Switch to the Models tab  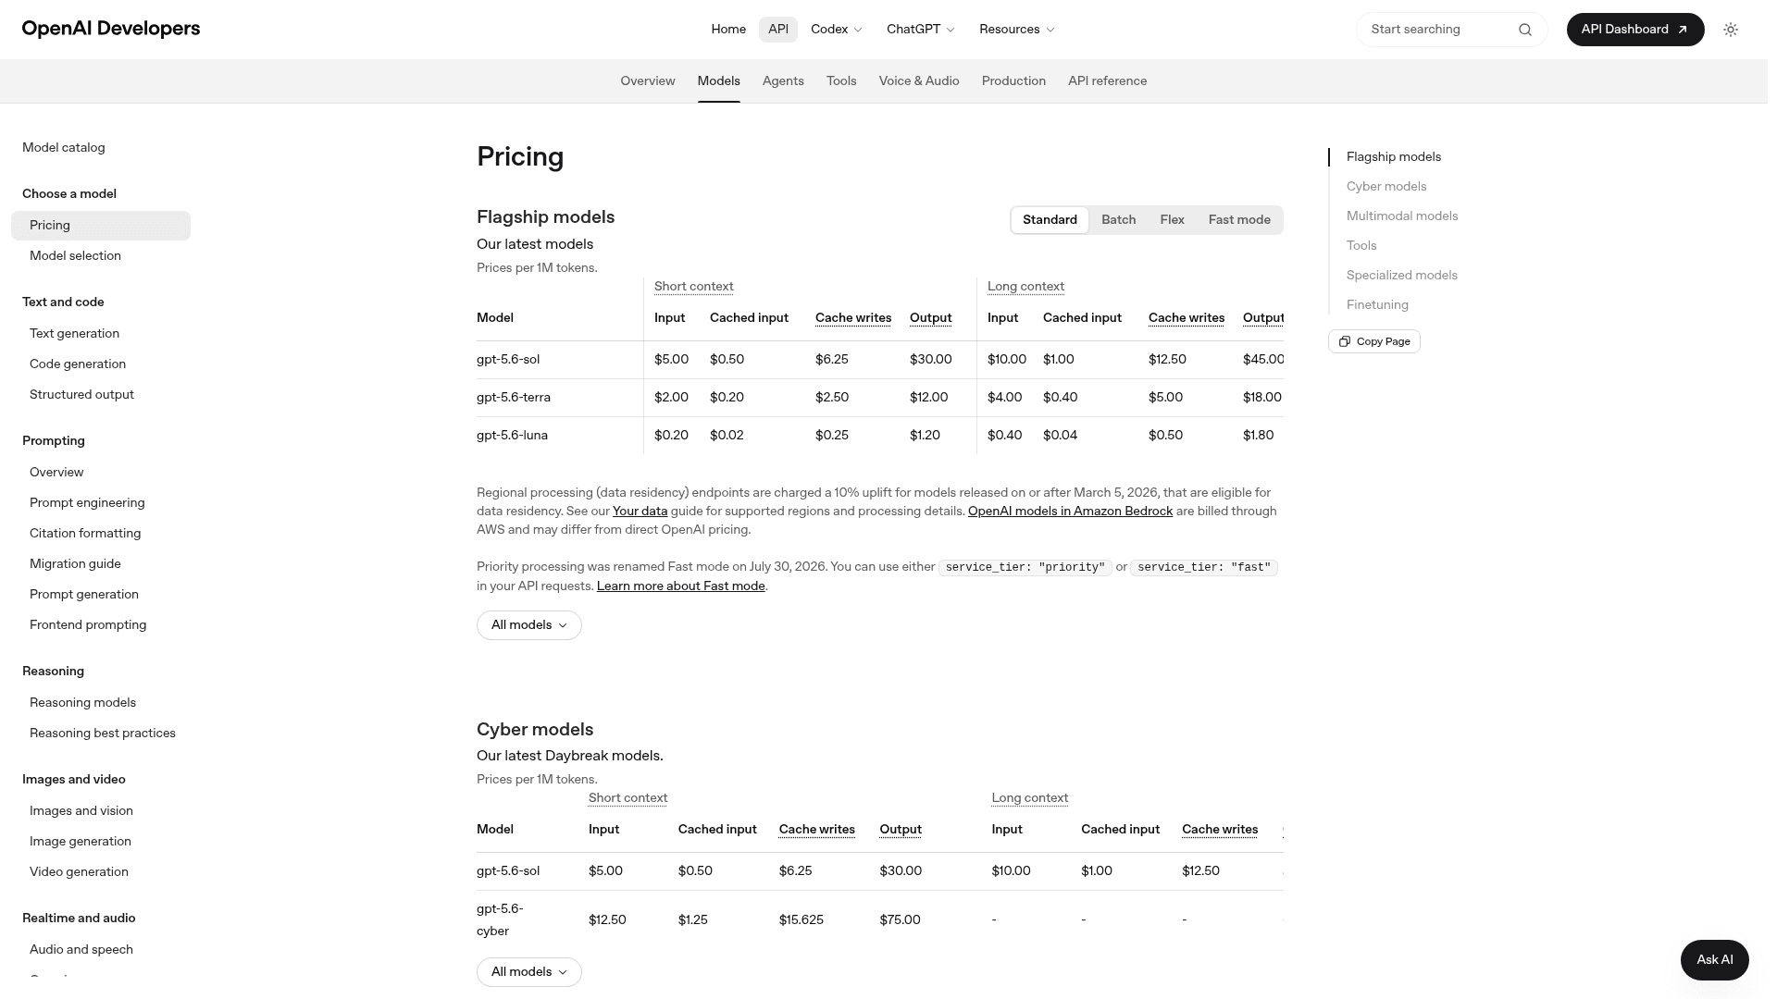tap(719, 81)
